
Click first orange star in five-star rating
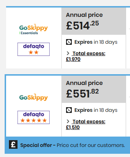[x=22, y=120]
